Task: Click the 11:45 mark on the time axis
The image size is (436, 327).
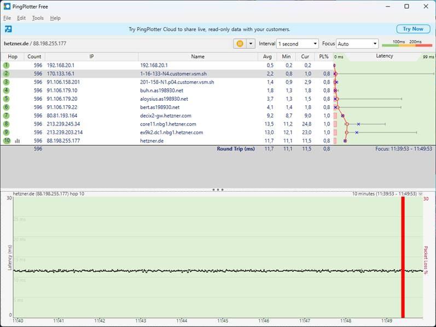Action: [x=223, y=321]
